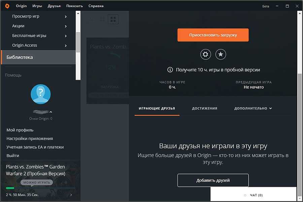303x202 pixels.
Task: Open Помощь link in sidebar
Action: click(13, 75)
